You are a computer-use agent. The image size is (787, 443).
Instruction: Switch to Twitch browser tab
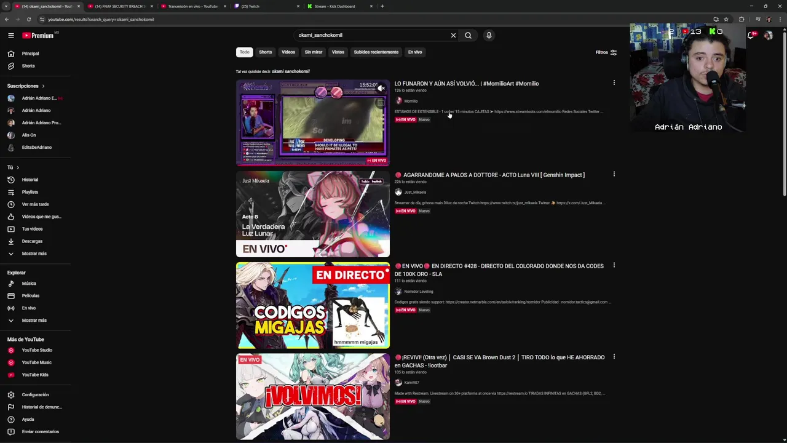pos(267,6)
